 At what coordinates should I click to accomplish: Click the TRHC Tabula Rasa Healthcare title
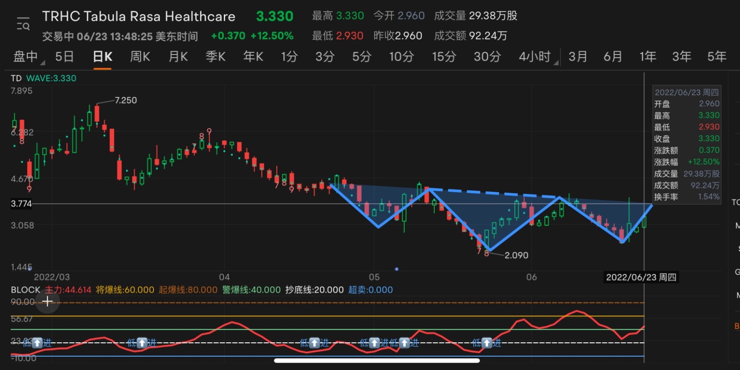(x=139, y=17)
